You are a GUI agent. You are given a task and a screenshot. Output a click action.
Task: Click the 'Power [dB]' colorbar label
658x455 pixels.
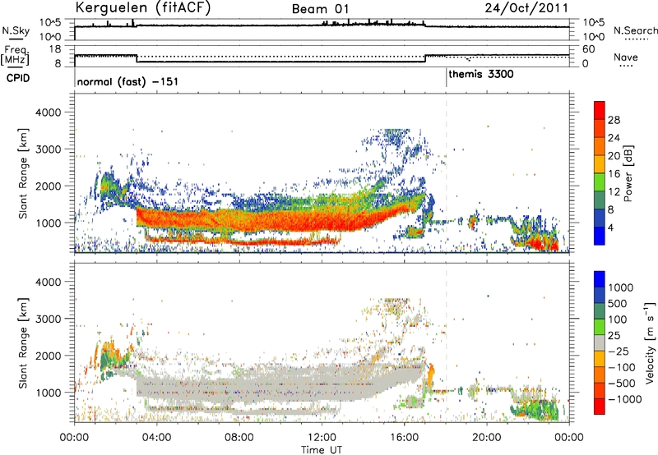[628, 173]
